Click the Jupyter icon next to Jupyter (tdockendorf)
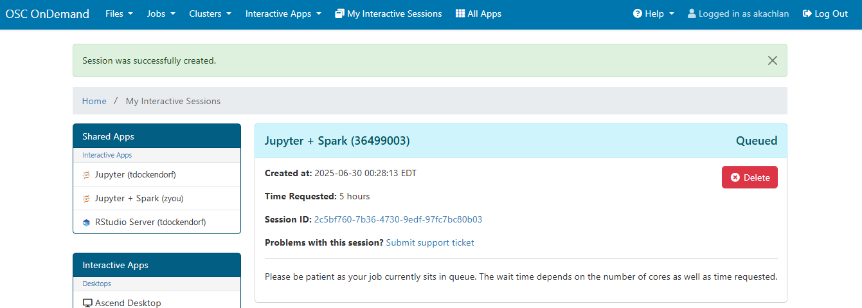The image size is (862, 308). (86, 175)
